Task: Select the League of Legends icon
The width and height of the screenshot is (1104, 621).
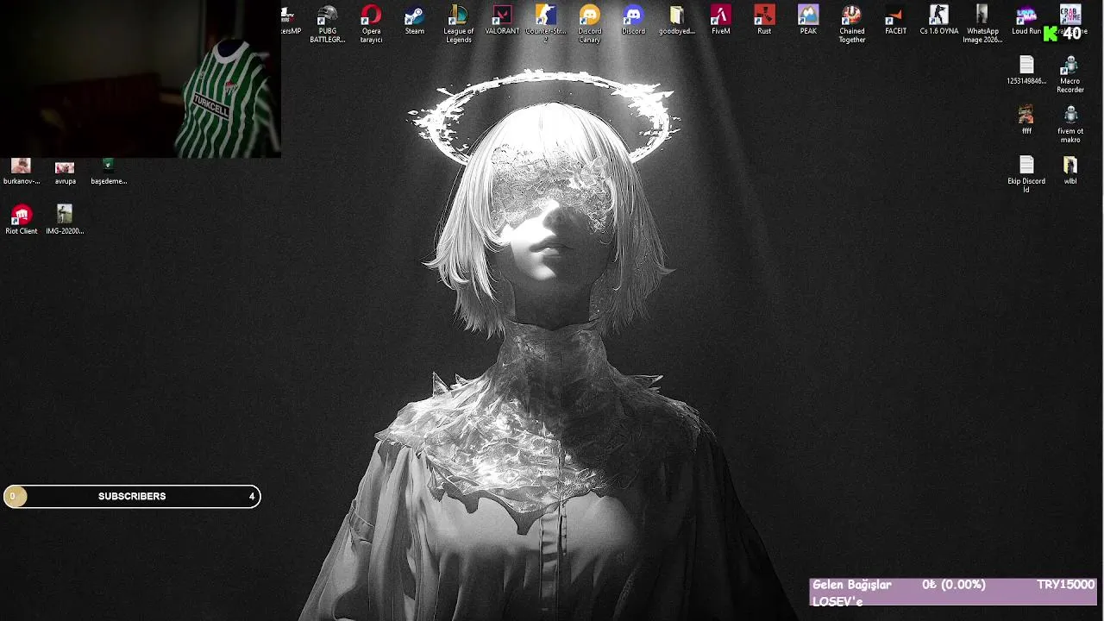Action: click(458, 23)
